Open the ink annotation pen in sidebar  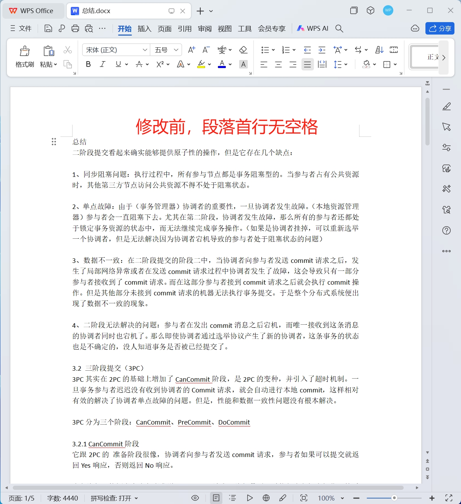click(446, 106)
